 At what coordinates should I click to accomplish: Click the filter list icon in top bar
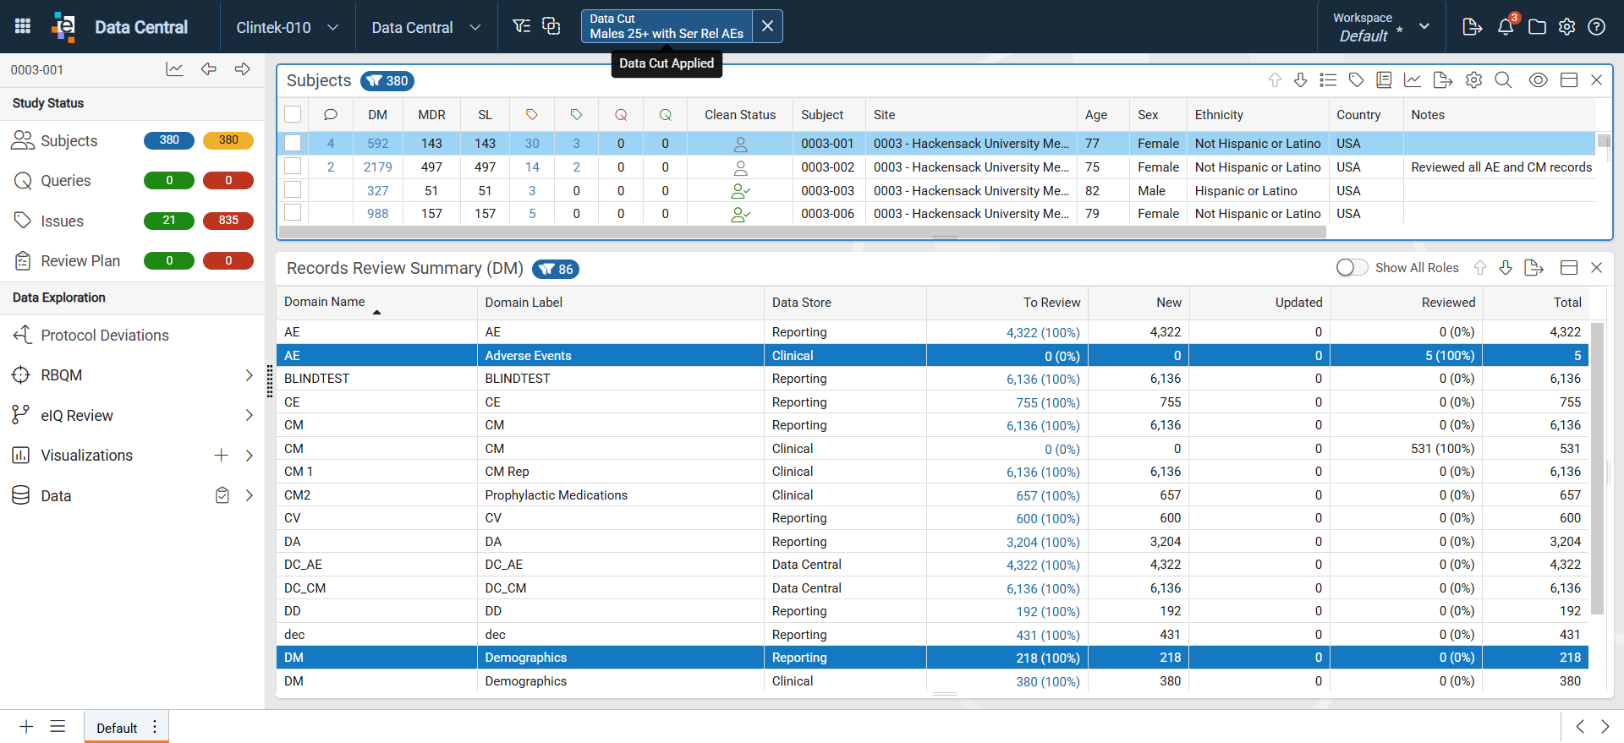point(522,26)
